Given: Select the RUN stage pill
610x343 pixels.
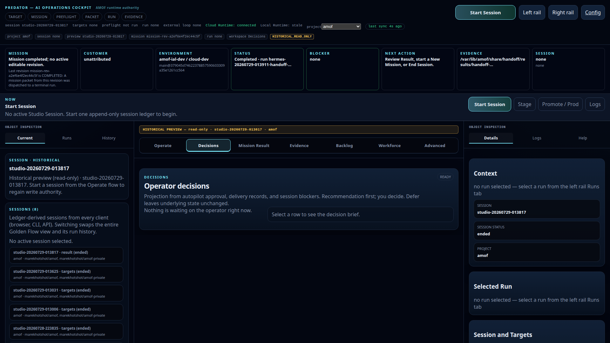Looking at the screenshot, I should pyautogui.click(x=112, y=17).
